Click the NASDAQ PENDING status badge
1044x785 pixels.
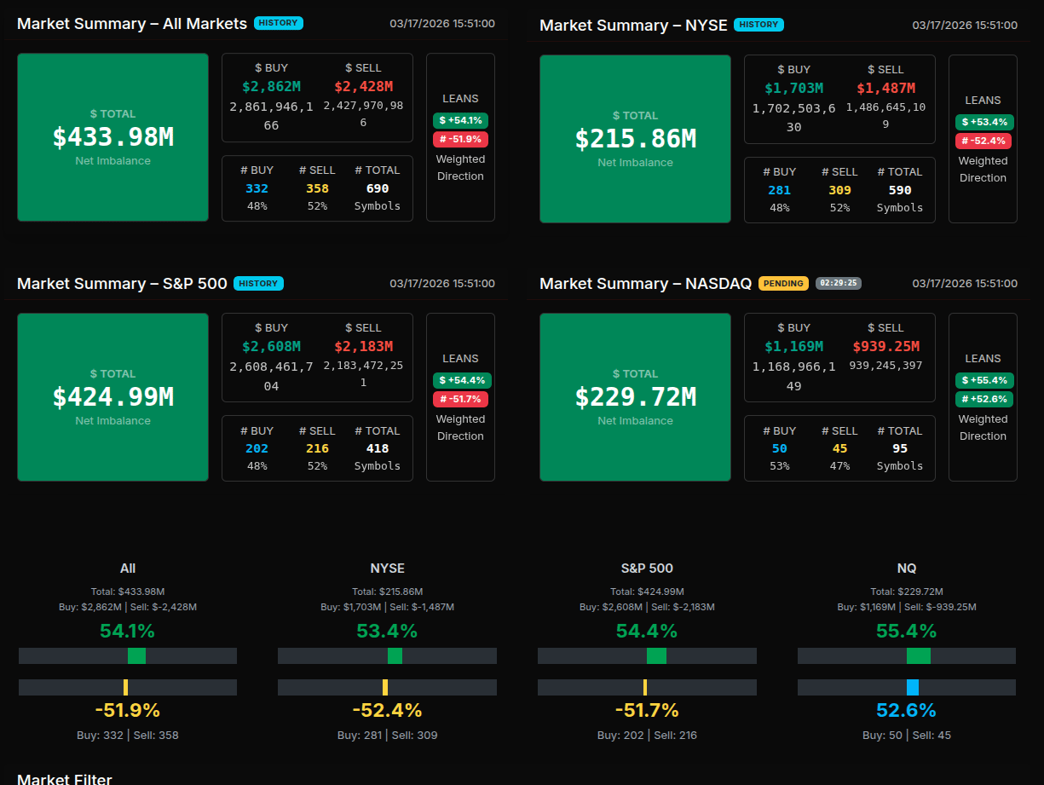tap(782, 283)
